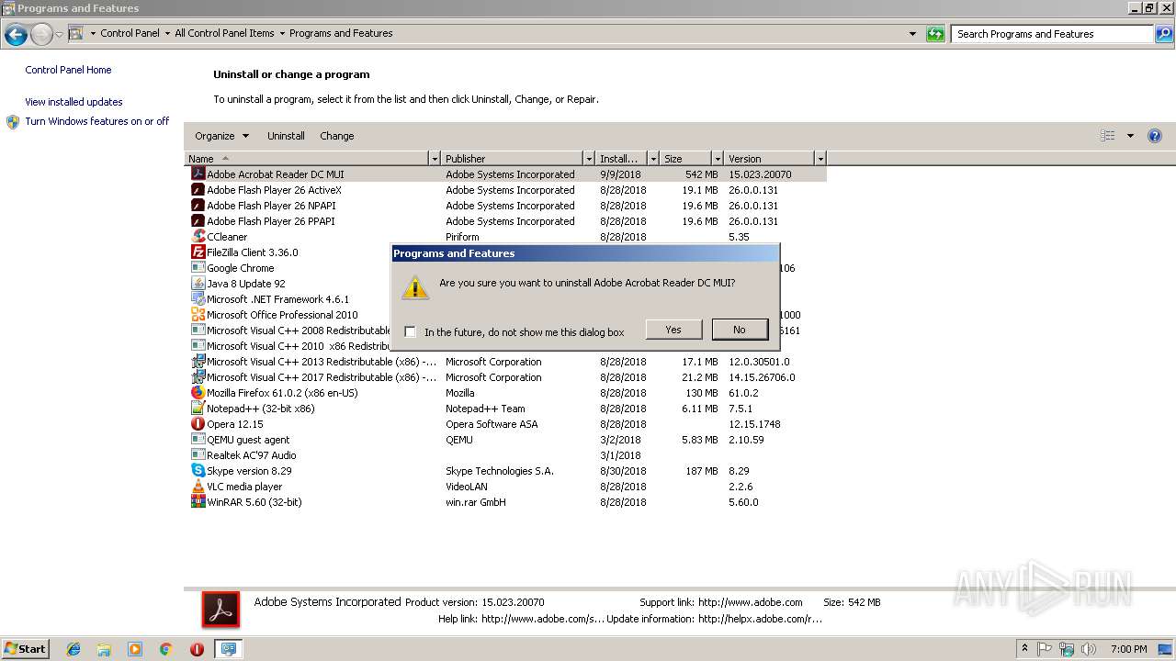
Task: Click the Start button
Action: click(x=26, y=649)
